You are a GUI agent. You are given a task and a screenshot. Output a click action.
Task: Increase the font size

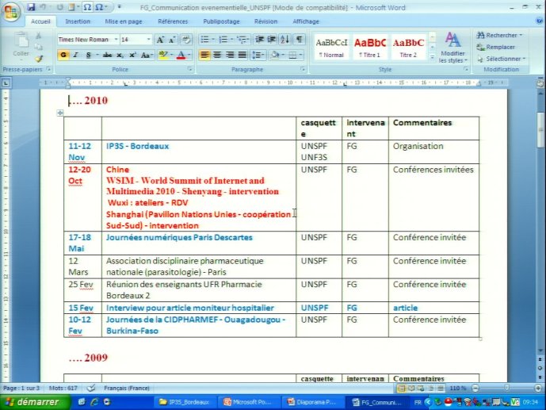160,40
